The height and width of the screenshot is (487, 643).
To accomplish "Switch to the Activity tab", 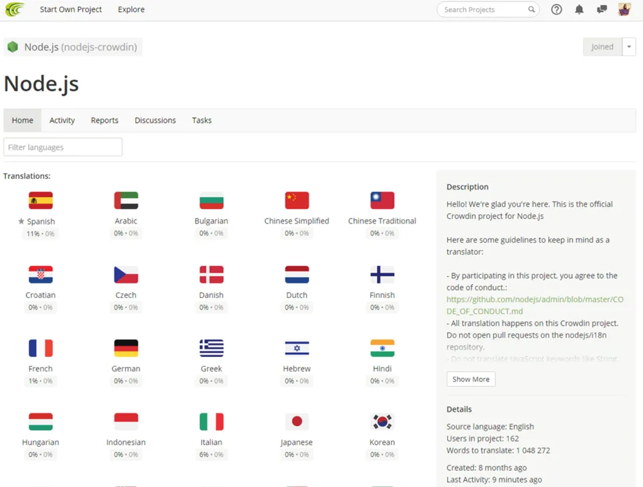I will click(x=62, y=120).
